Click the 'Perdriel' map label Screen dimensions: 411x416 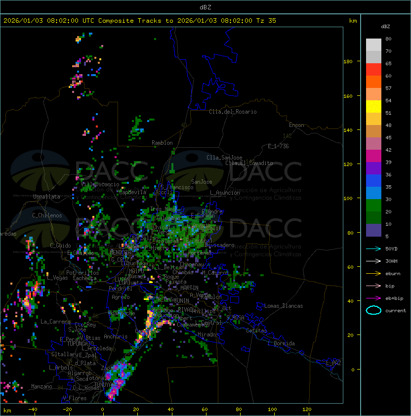tap(121, 288)
